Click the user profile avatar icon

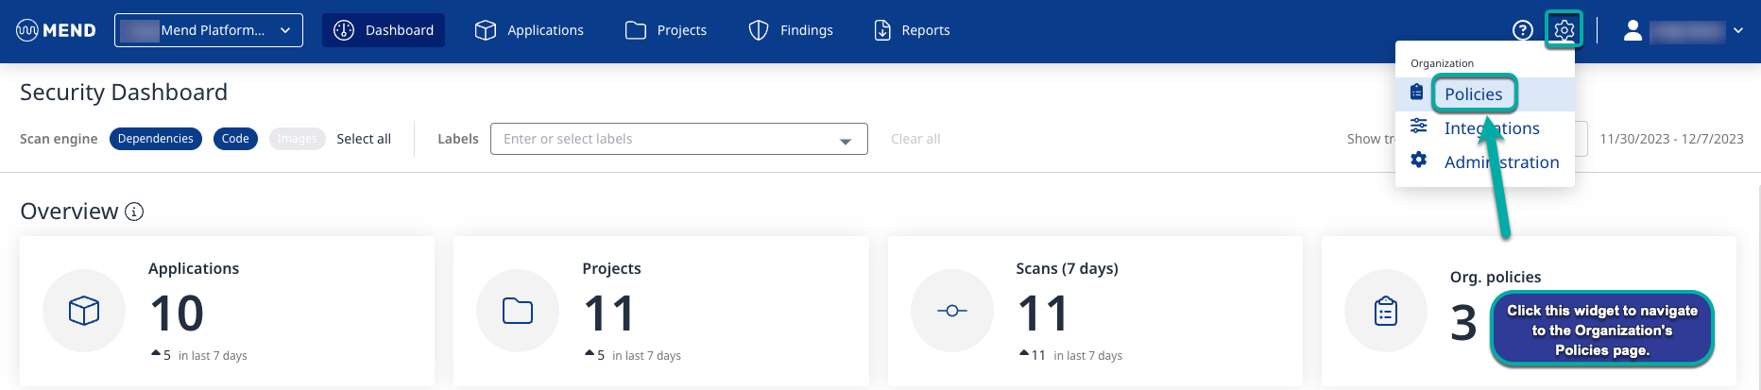(x=1633, y=30)
